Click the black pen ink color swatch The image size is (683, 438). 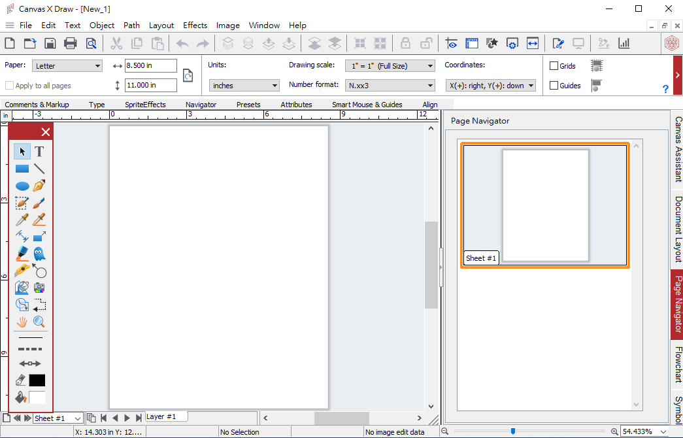[x=37, y=380]
